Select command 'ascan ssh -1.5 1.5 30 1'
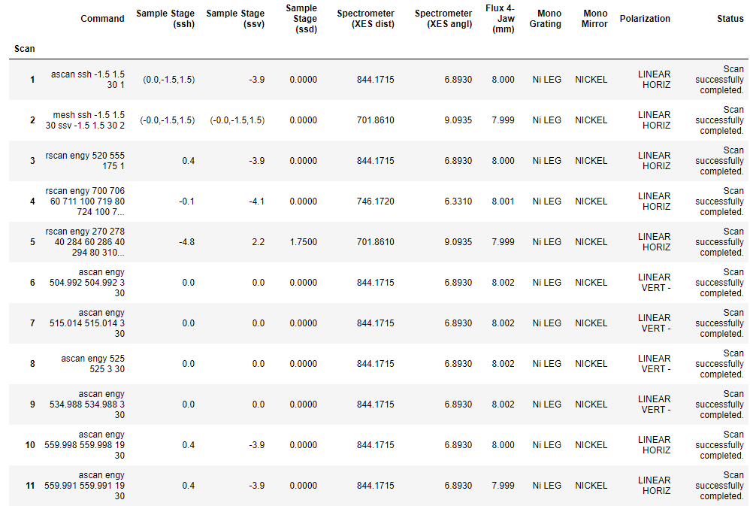 point(87,80)
